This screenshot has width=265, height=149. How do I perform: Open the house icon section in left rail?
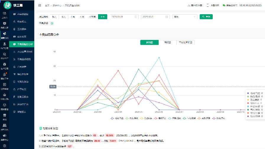point(4,95)
